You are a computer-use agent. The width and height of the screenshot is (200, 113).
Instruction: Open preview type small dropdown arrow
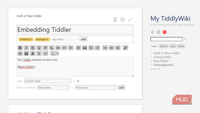57,54
